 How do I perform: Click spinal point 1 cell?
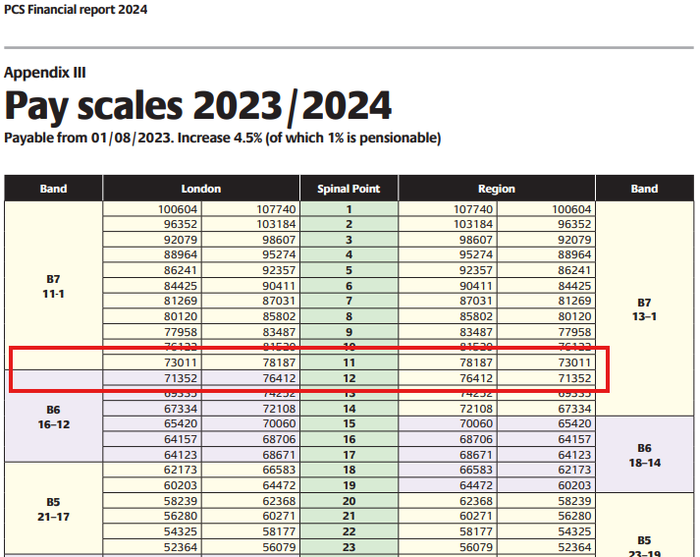tap(349, 209)
